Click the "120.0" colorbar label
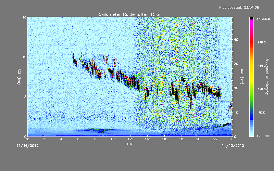Screen dimensions: 274x171 [x=262, y=89]
